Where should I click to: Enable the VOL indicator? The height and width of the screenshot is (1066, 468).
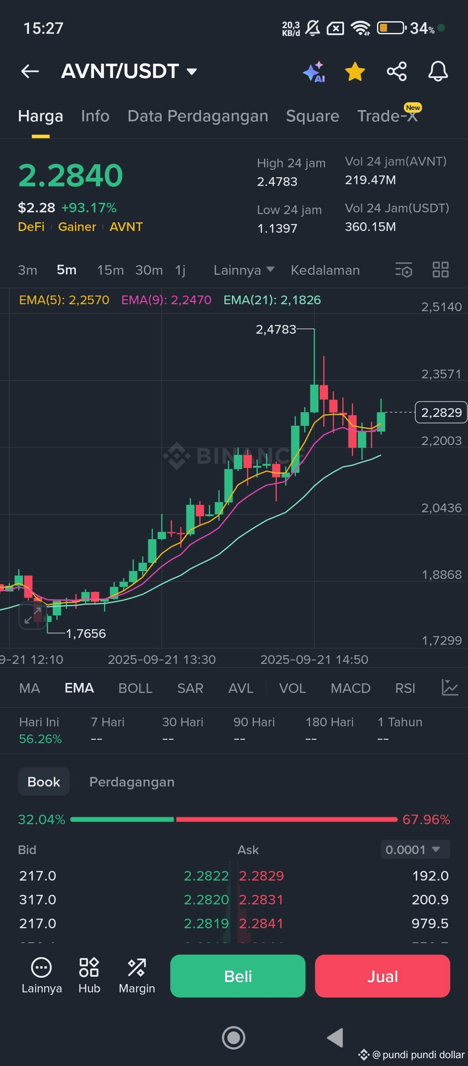(x=292, y=688)
